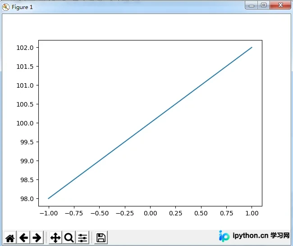Image resolution: width=293 pixels, height=246 pixels.
Task: Click y-axis tick label 99.0
Action: (x=27, y=161)
